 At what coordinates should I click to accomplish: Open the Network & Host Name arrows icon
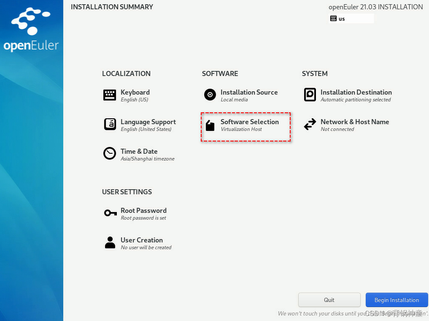click(x=310, y=124)
